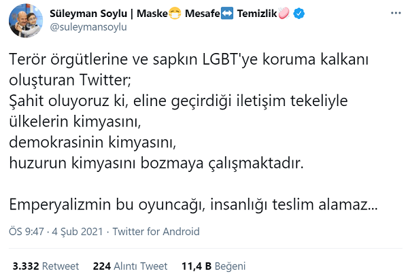View the 3.332 Retweet list
Image resolution: width=408 pixels, height=278 pixels.
(46, 266)
